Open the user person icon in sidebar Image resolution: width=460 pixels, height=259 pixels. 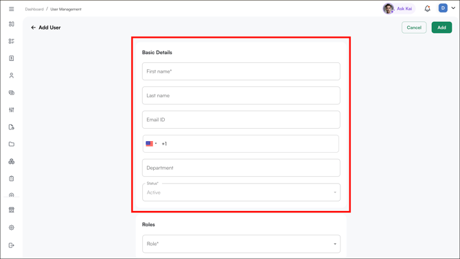tap(12, 75)
